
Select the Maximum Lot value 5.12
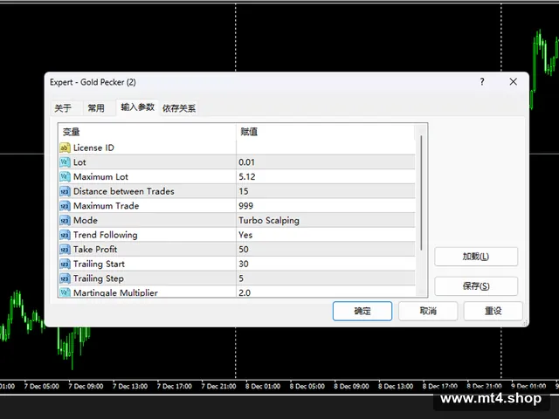pyautogui.click(x=326, y=176)
